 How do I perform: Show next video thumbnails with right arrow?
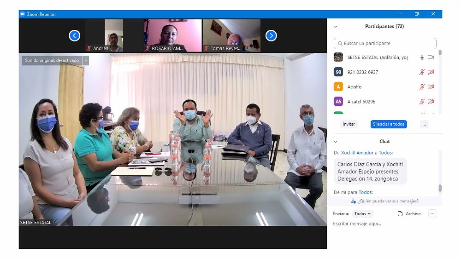click(271, 35)
